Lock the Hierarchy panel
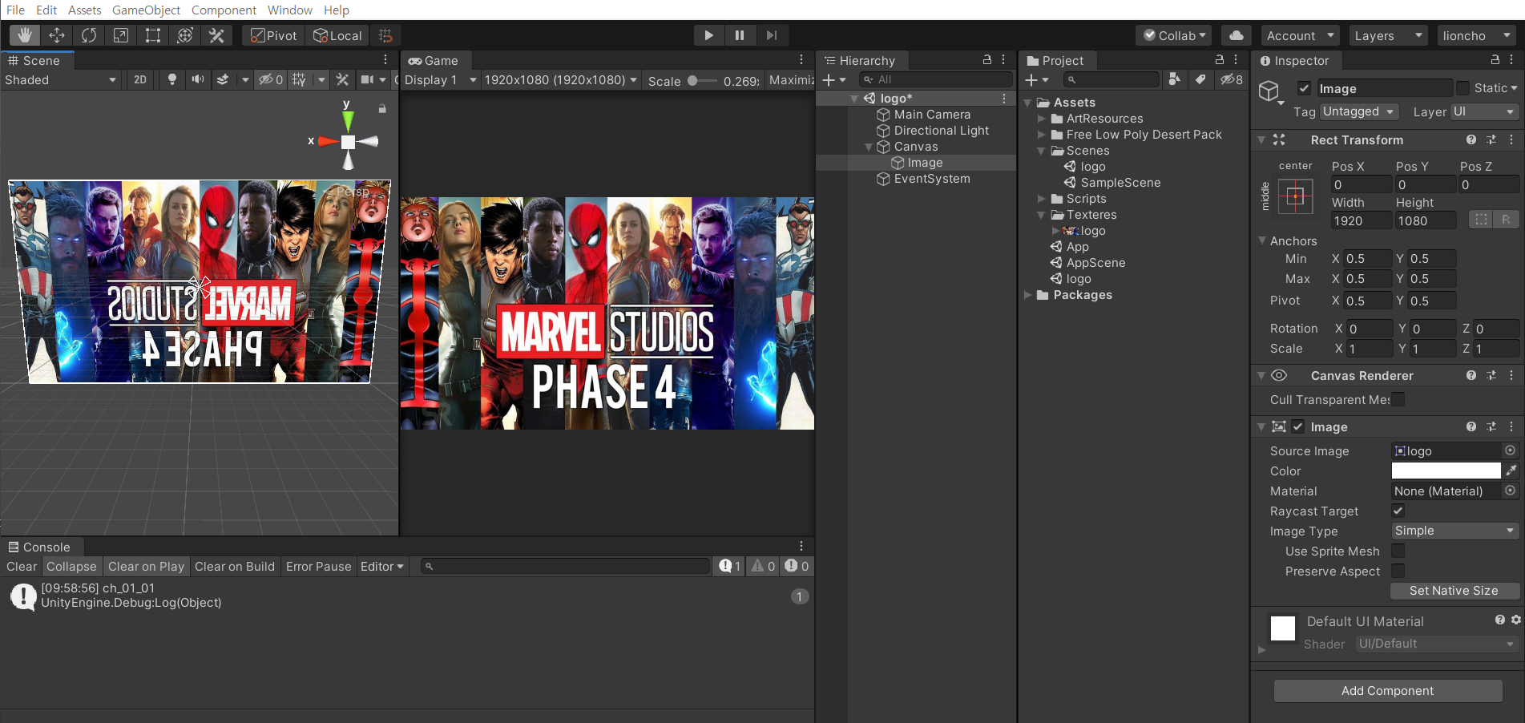The height and width of the screenshot is (723, 1525). (x=987, y=60)
